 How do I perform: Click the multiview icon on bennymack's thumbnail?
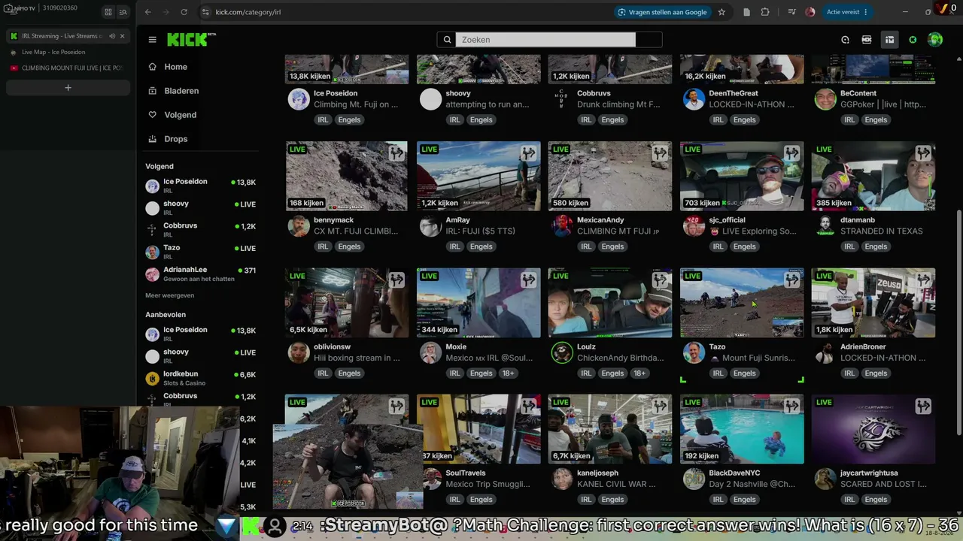coord(396,153)
